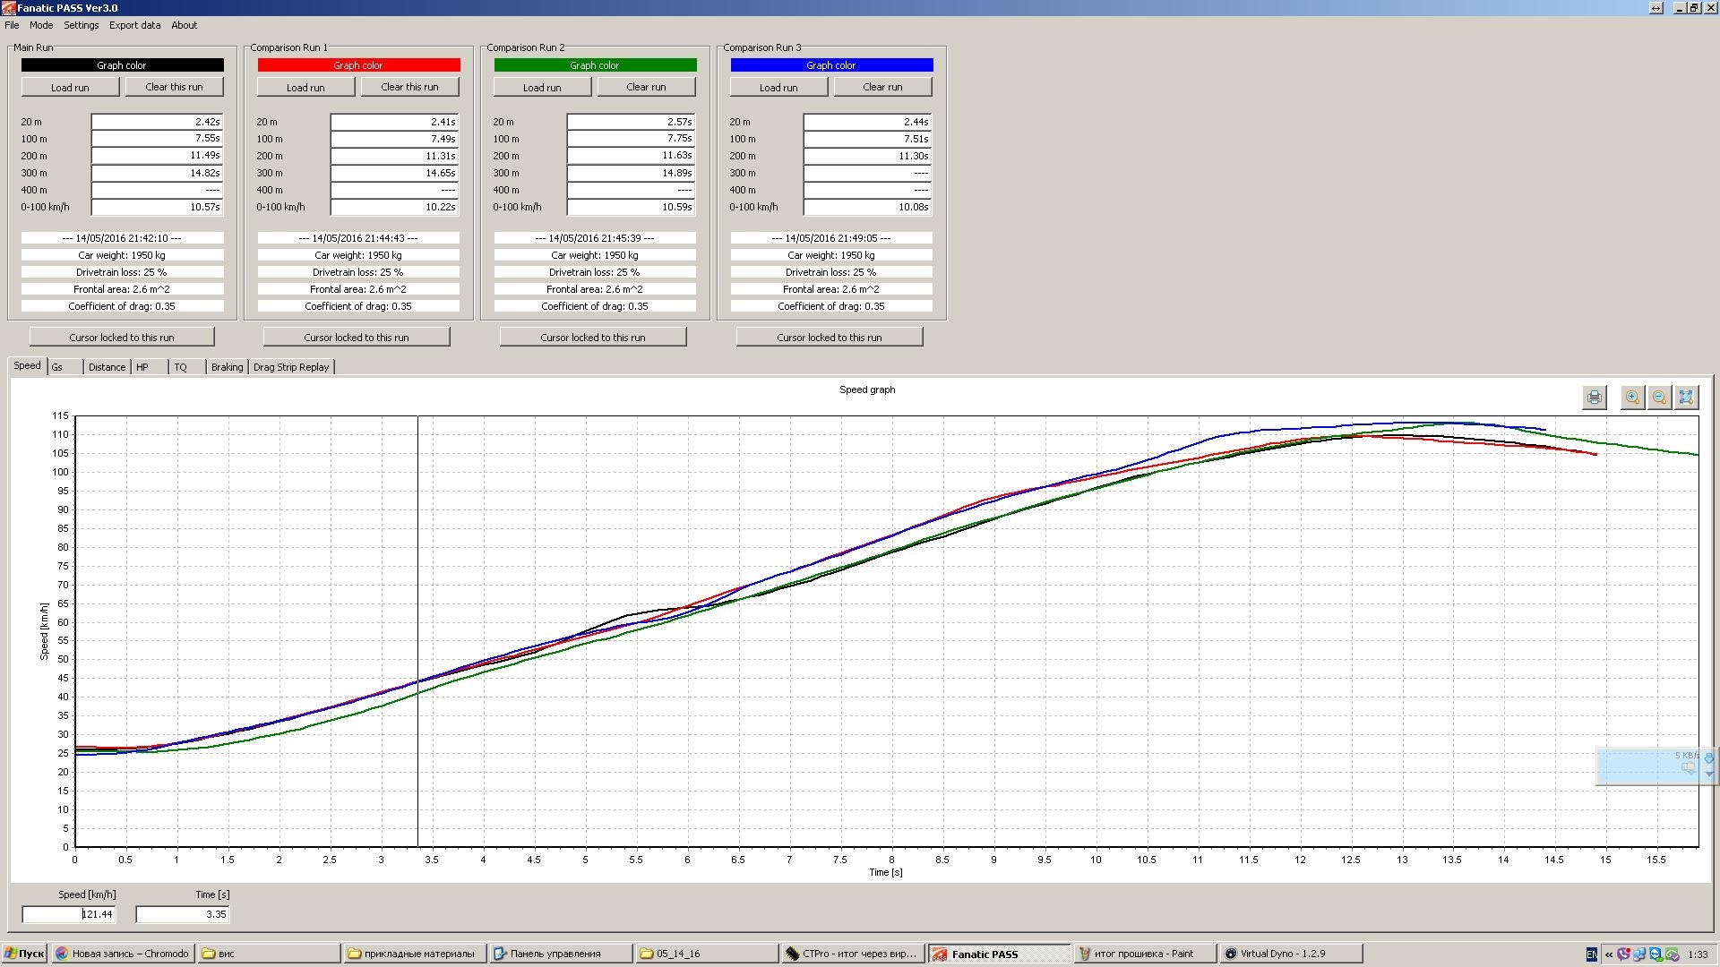Load run for Main Run
Screen dimensions: 1720x967
click(70, 87)
